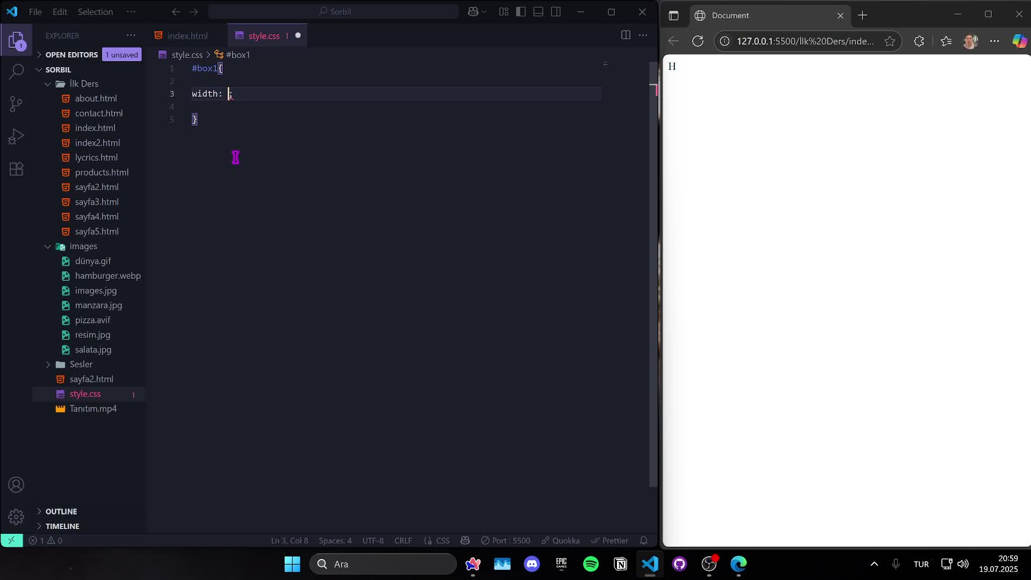Image resolution: width=1031 pixels, height=580 pixels.
Task: Expand the Sesler folder
Action: pos(81,365)
